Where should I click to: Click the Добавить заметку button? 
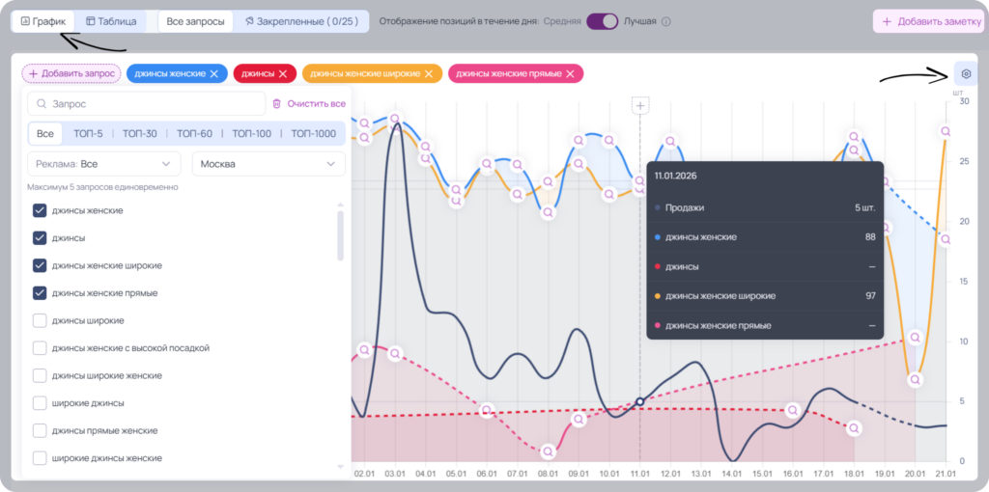pyautogui.click(x=926, y=21)
